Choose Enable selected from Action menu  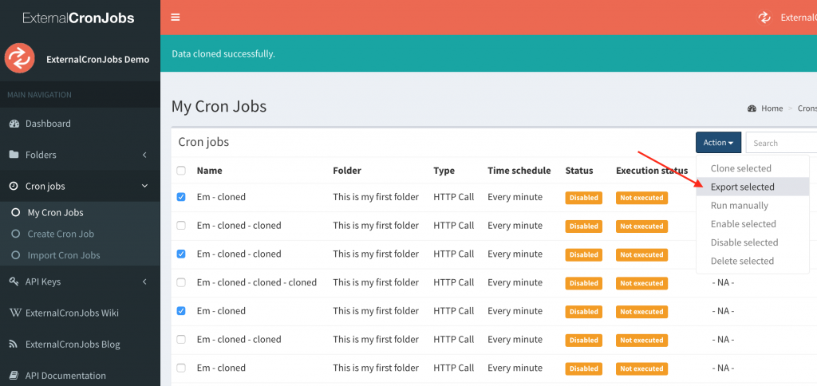click(x=752, y=224)
